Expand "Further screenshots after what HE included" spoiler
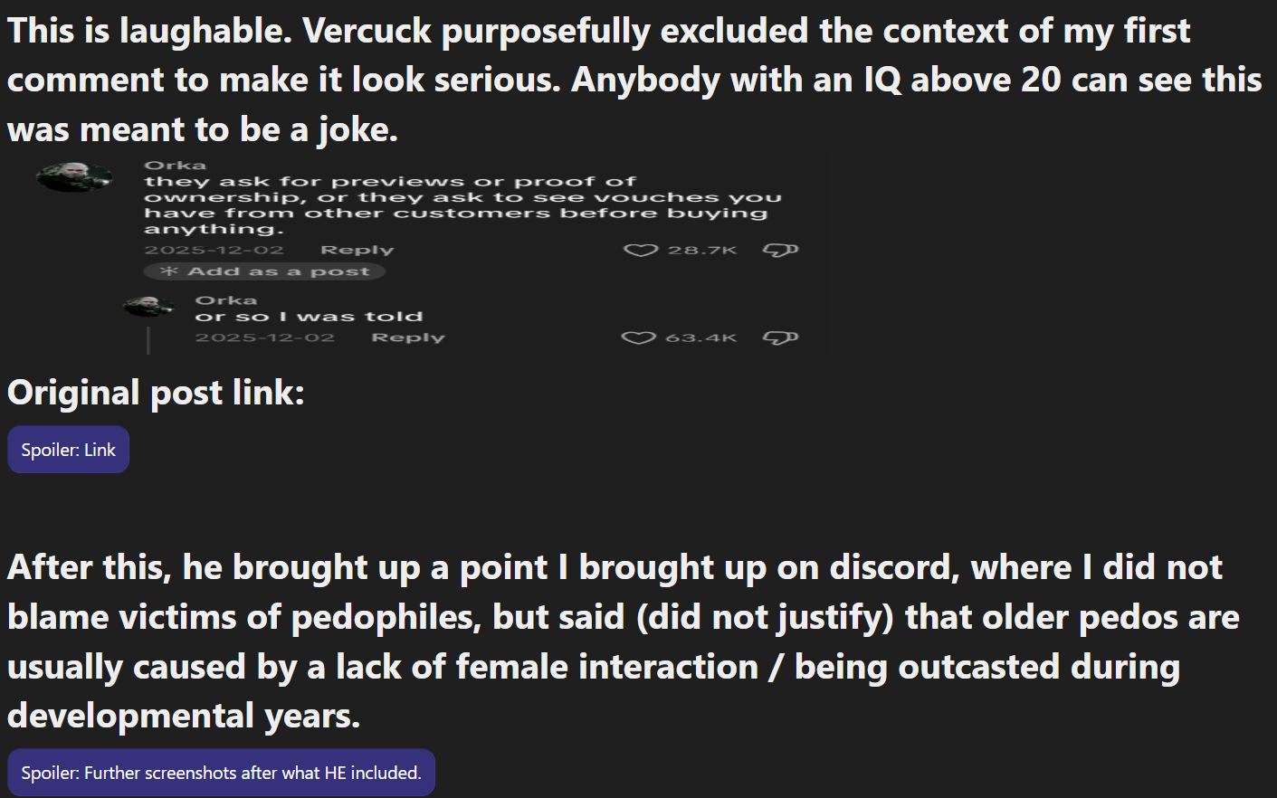 tap(221, 773)
